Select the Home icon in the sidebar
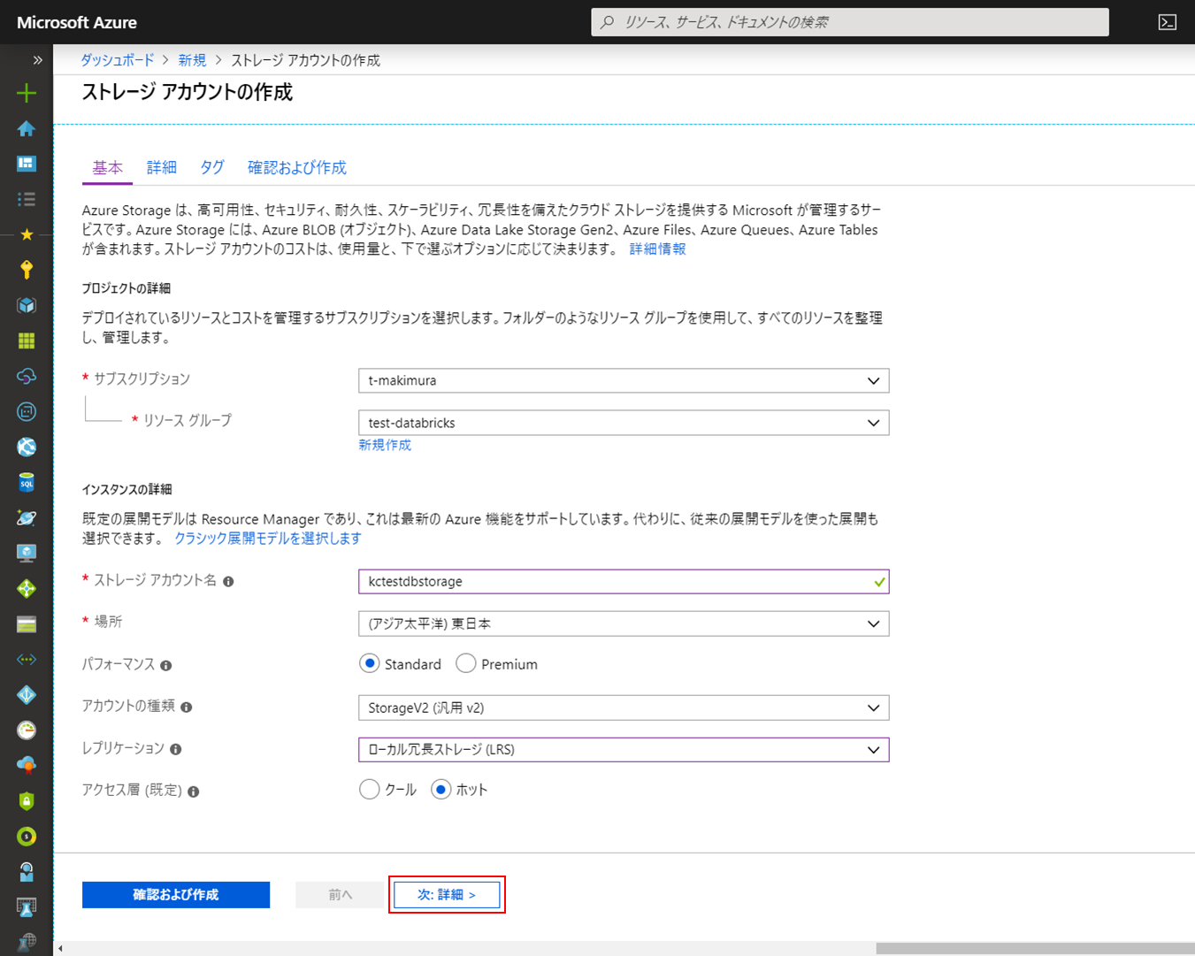Screen dimensions: 1195x956 click(x=26, y=128)
